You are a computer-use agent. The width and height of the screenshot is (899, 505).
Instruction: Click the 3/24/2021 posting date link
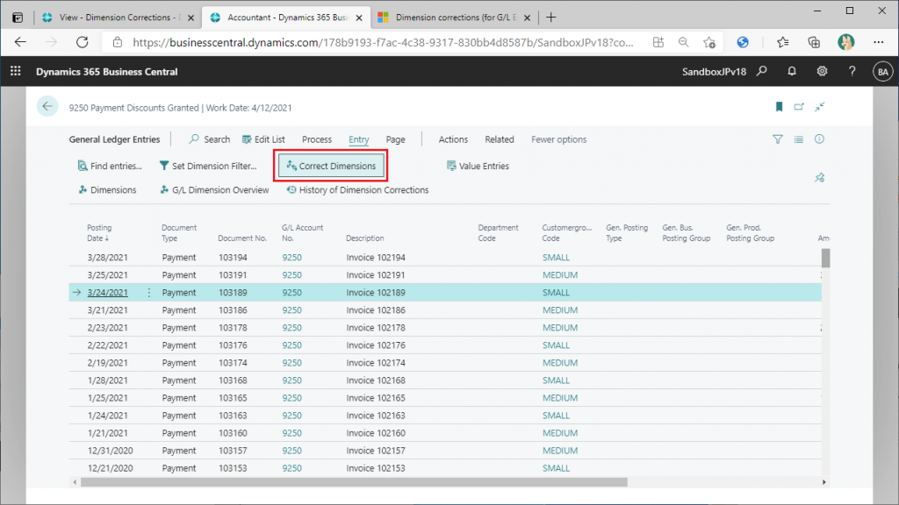(x=107, y=293)
